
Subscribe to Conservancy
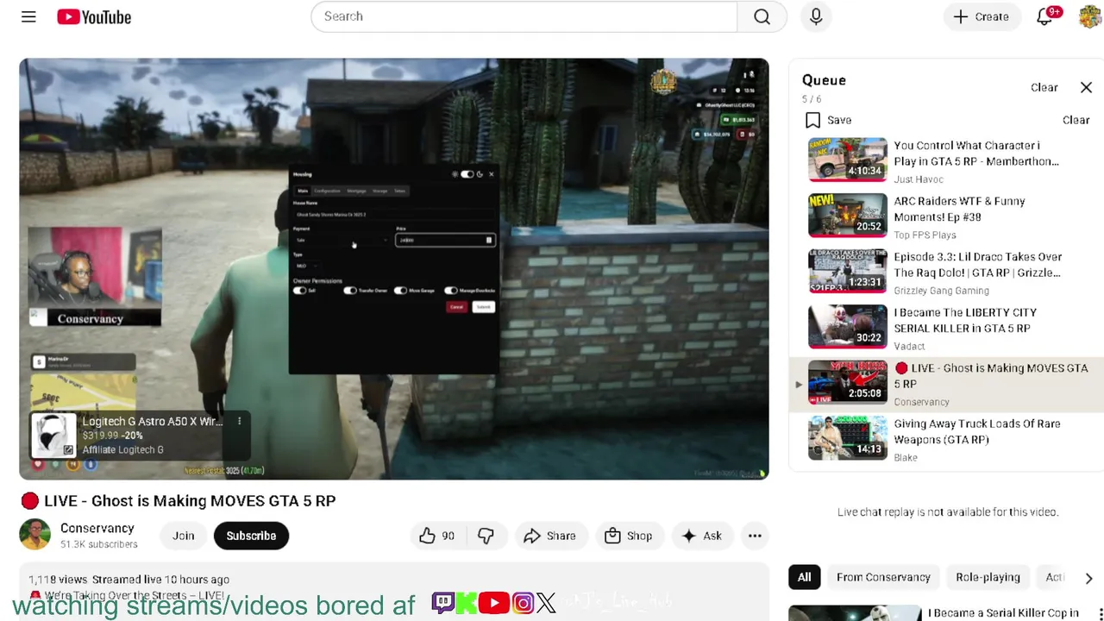coord(251,536)
